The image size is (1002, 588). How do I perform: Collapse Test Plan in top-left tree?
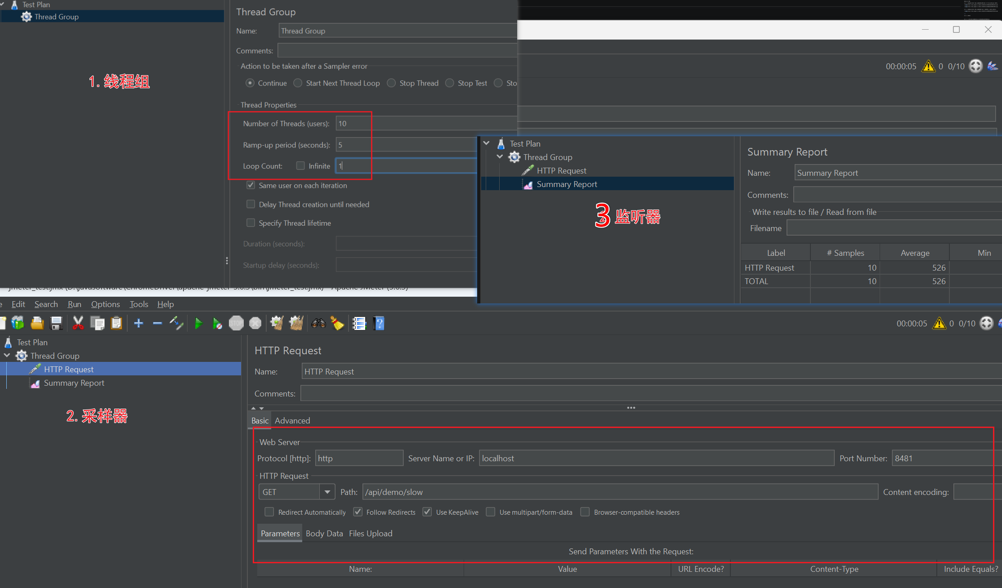click(x=2, y=4)
